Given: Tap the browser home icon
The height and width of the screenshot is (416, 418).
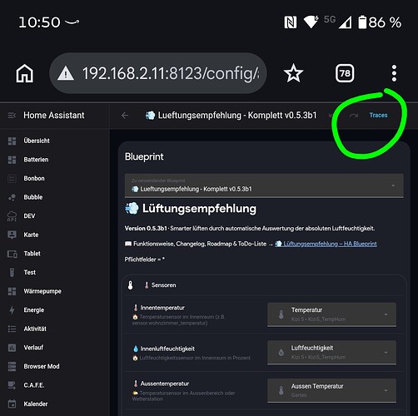Looking at the screenshot, I should [x=25, y=73].
